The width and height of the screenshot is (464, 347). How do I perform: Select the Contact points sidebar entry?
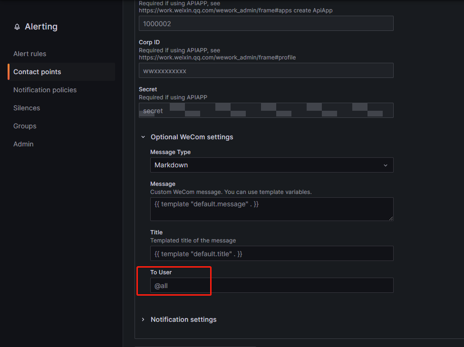click(36, 72)
